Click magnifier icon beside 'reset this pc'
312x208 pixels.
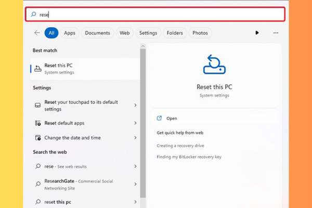click(38, 202)
